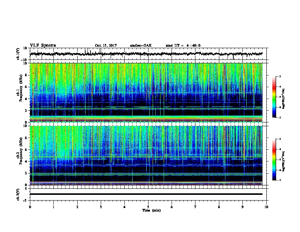The height and width of the screenshot is (232, 300).
Task: Click the time axis tick label "10"
Action: pos(266,207)
